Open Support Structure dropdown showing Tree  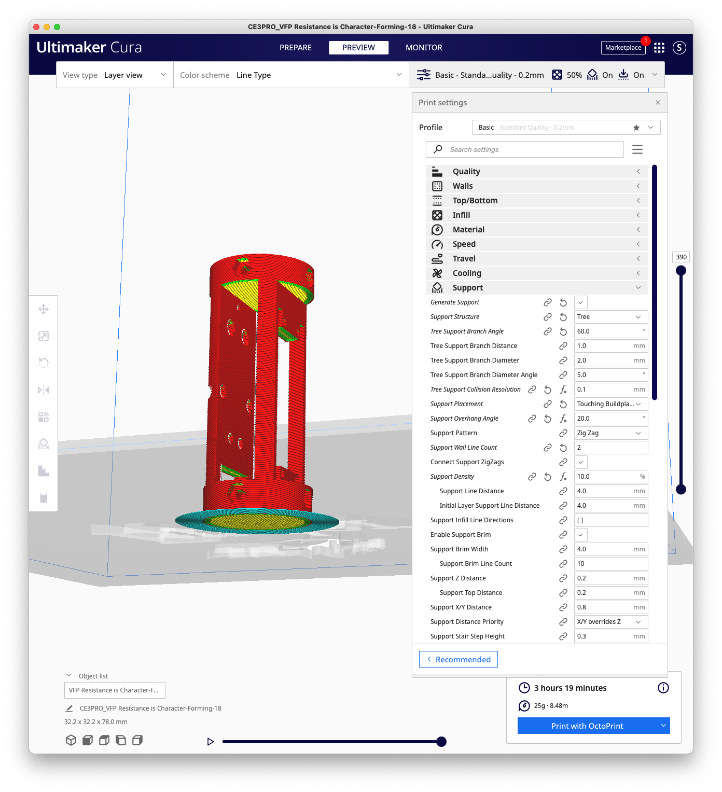[x=611, y=317]
